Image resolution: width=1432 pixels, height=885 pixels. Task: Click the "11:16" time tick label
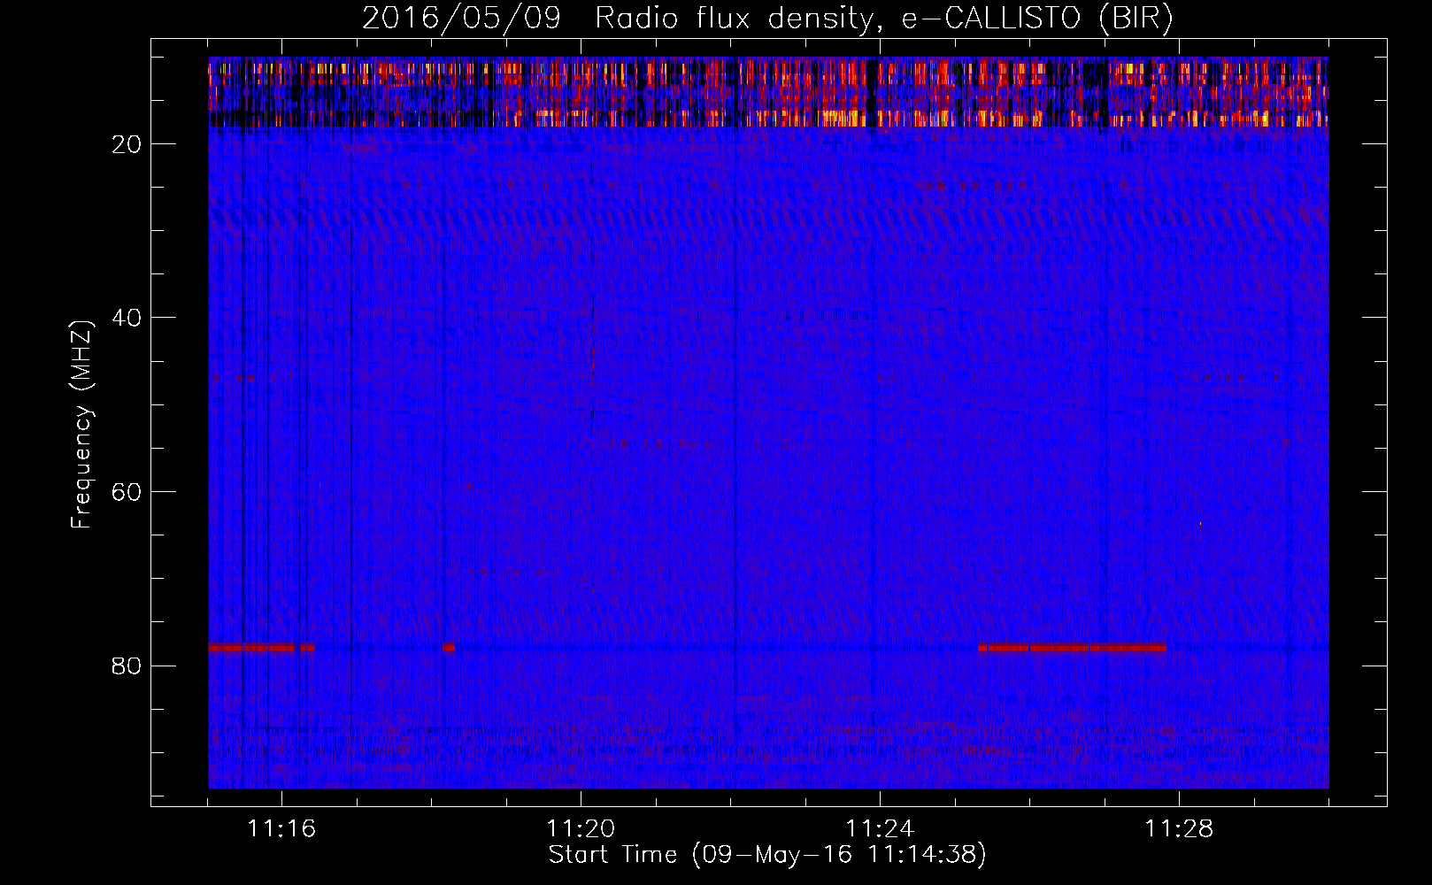281,828
